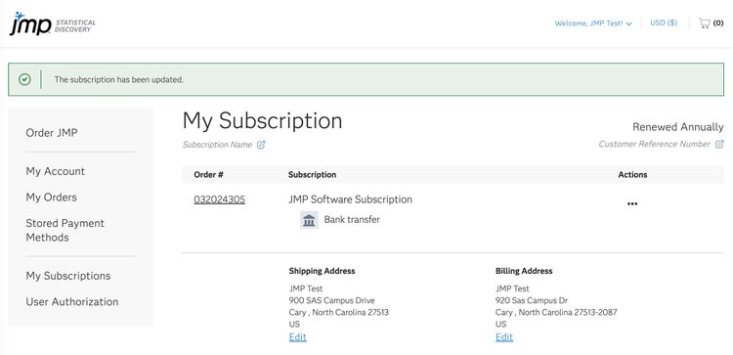Screen dimensions: 733x355
Task: Click the Subscription column header
Action: [313, 174]
